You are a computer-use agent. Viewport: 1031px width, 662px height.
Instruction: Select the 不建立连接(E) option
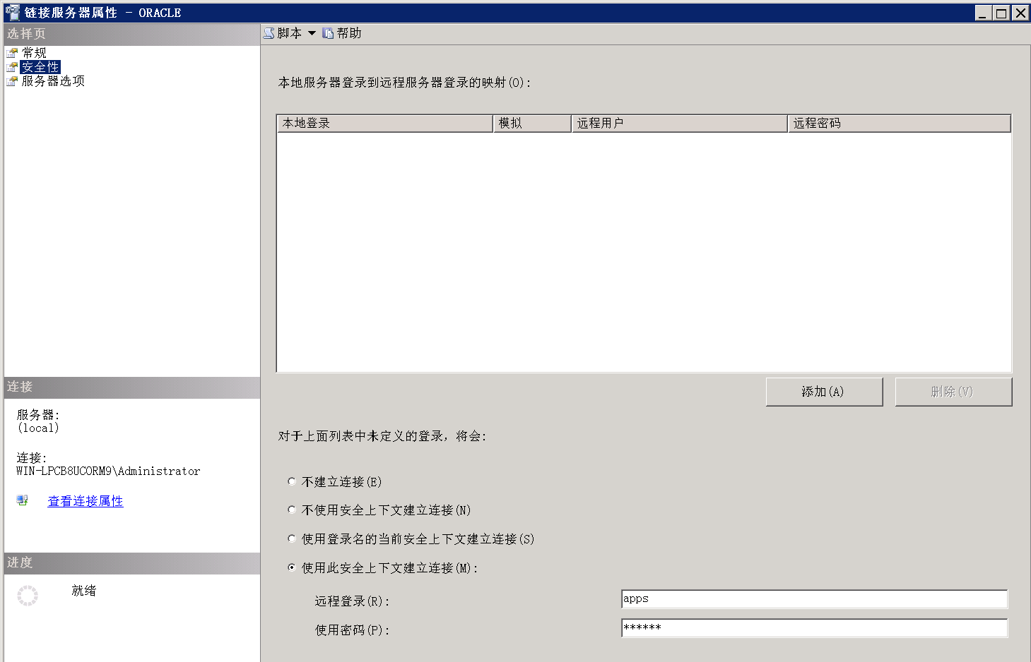292,481
